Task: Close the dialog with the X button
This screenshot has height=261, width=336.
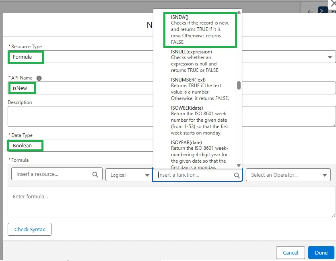Action: click(x=333, y=4)
